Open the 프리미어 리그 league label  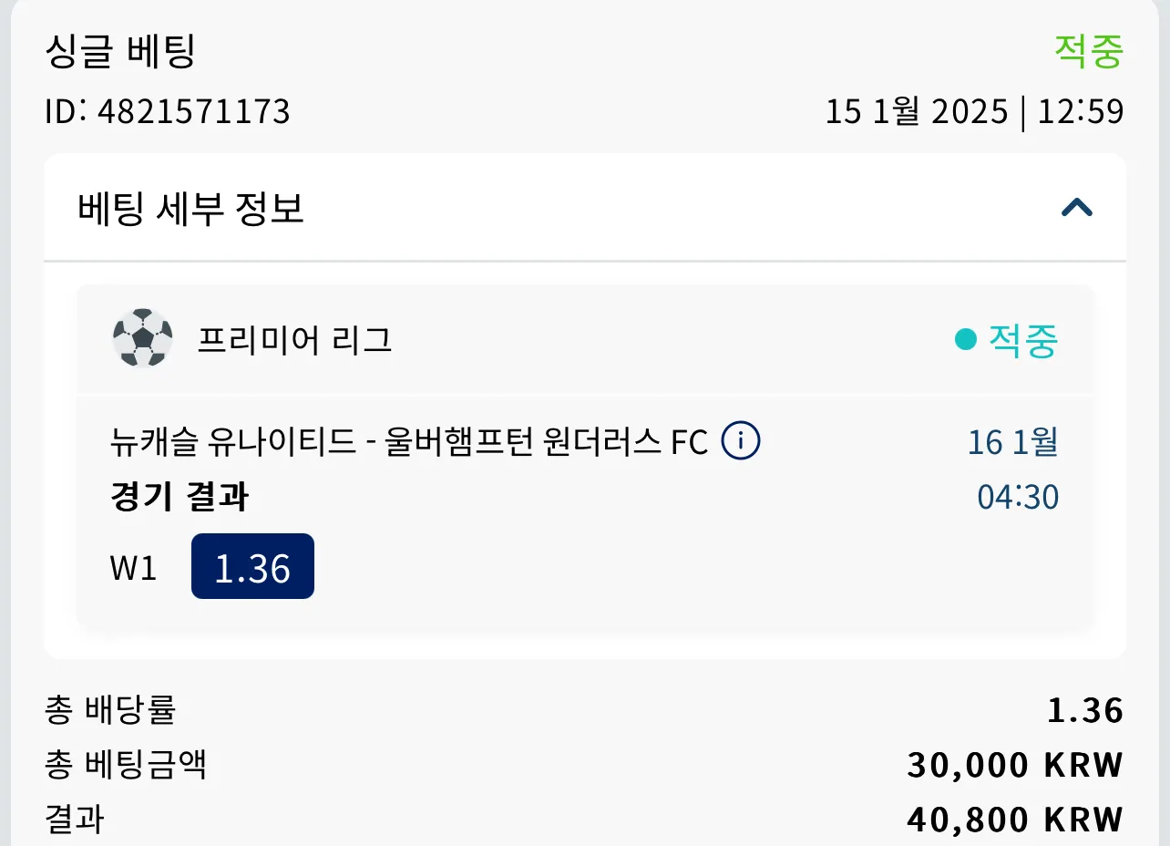coord(295,340)
